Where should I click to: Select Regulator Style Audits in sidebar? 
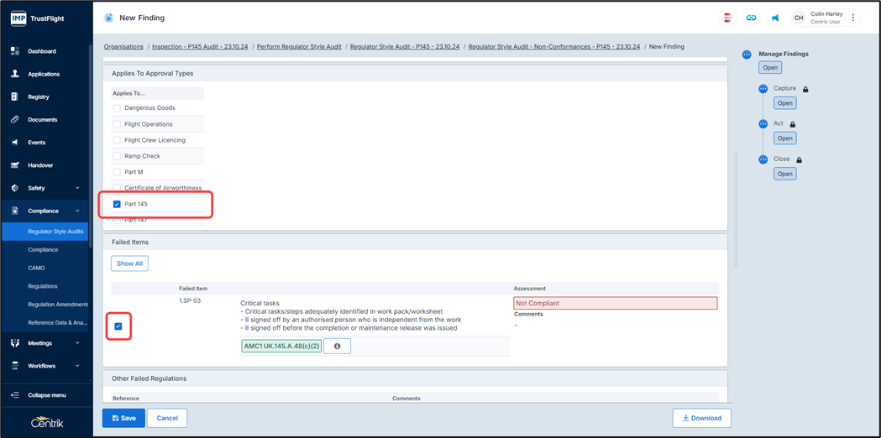[x=55, y=232]
